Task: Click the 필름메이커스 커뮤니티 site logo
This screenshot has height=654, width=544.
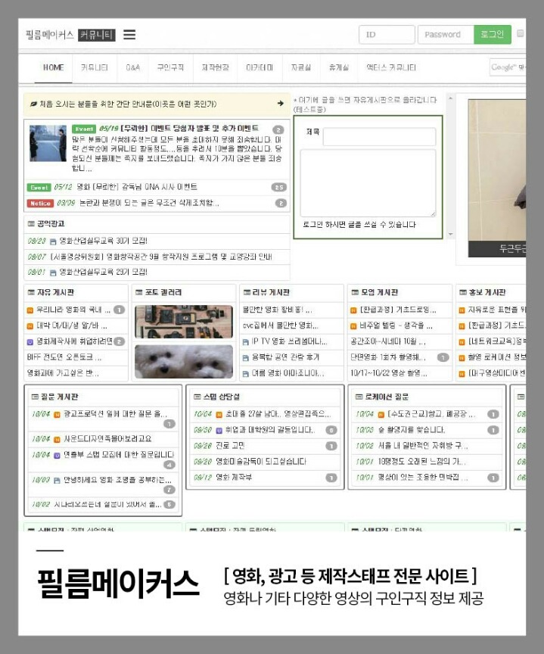Action: (70, 35)
